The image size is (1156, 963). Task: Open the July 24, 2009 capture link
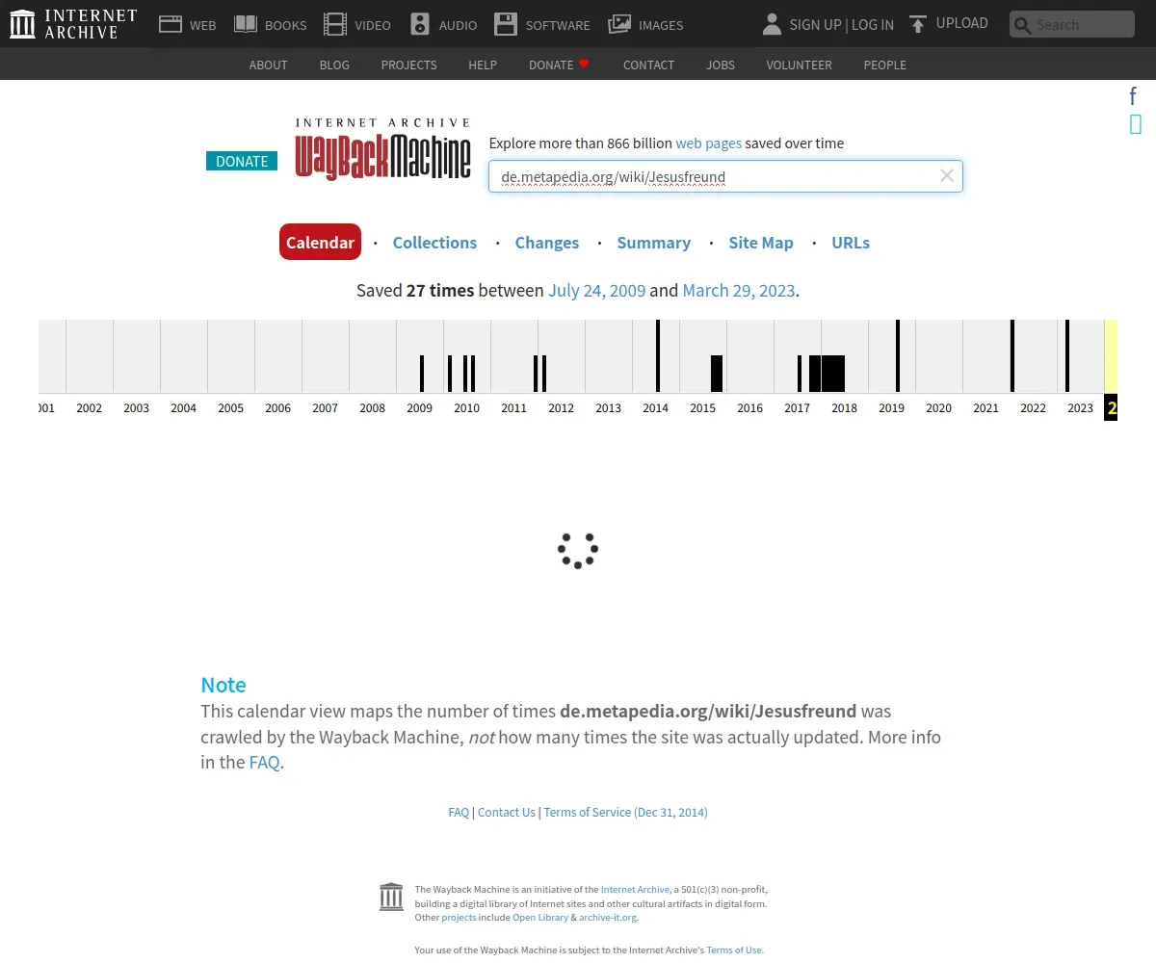pos(596,290)
